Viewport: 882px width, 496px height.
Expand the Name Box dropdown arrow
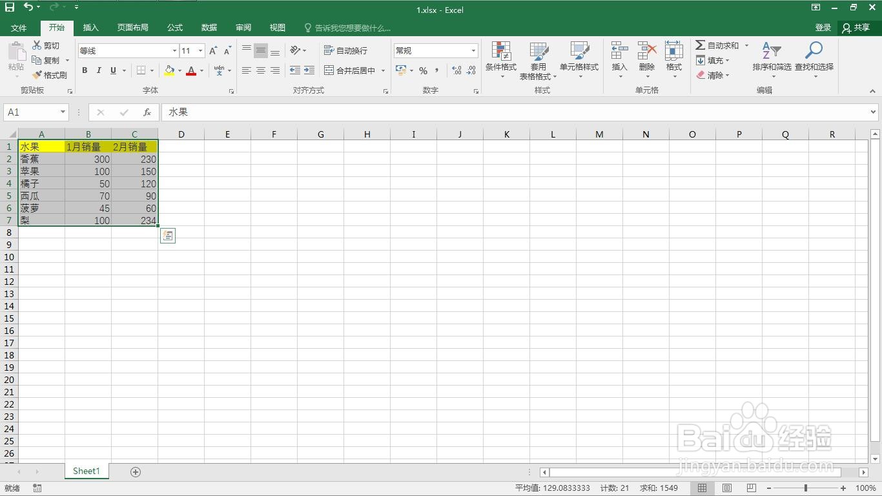coord(63,112)
